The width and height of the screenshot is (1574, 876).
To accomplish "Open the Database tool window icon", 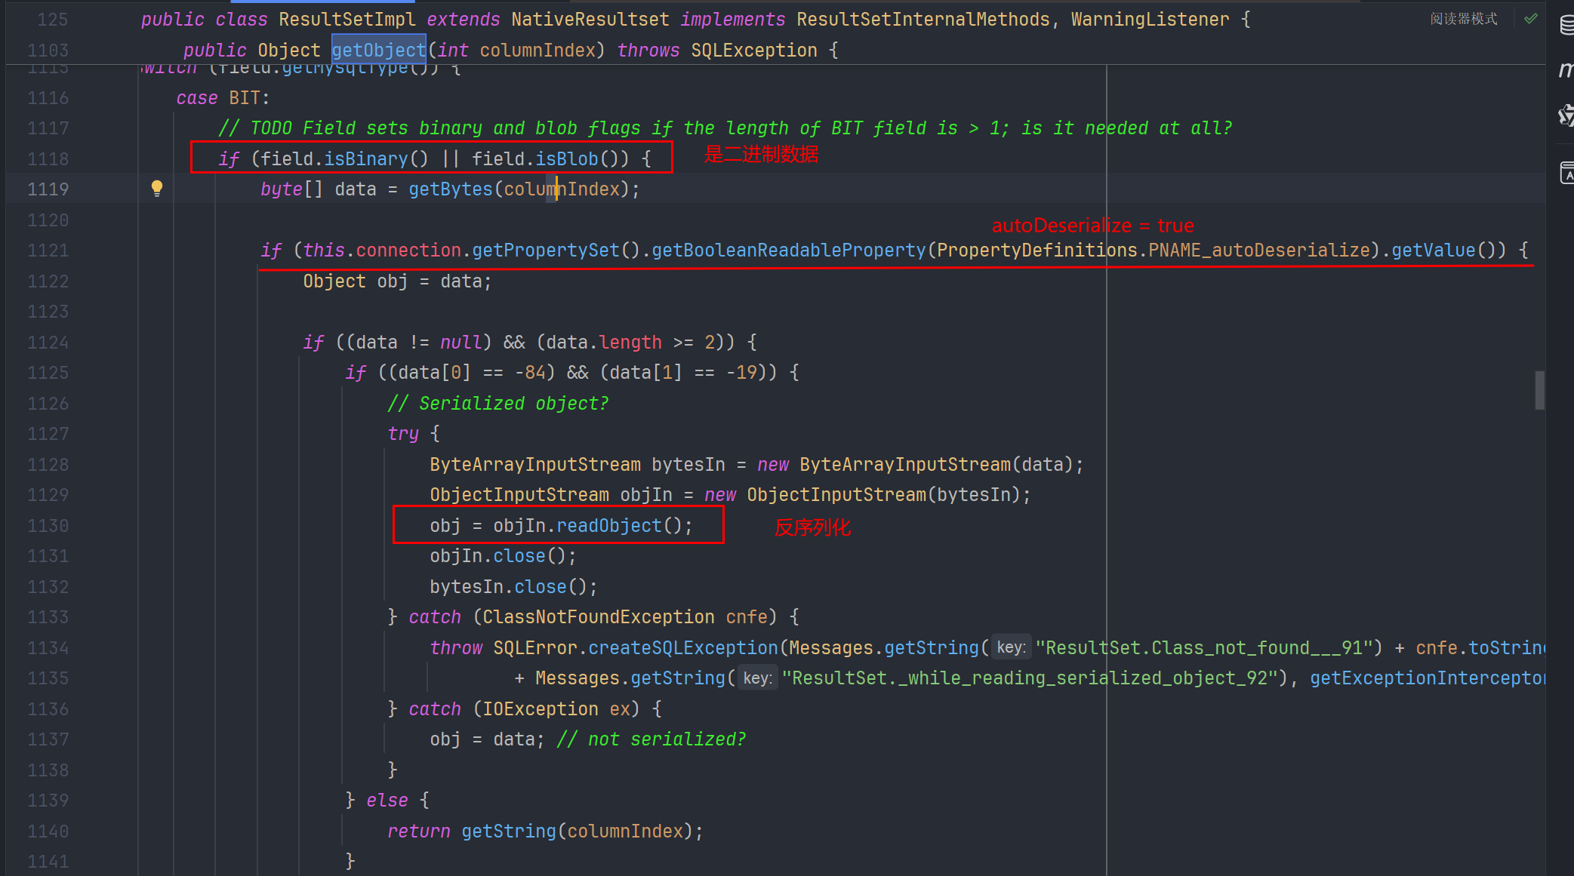I will click(1566, 25).
